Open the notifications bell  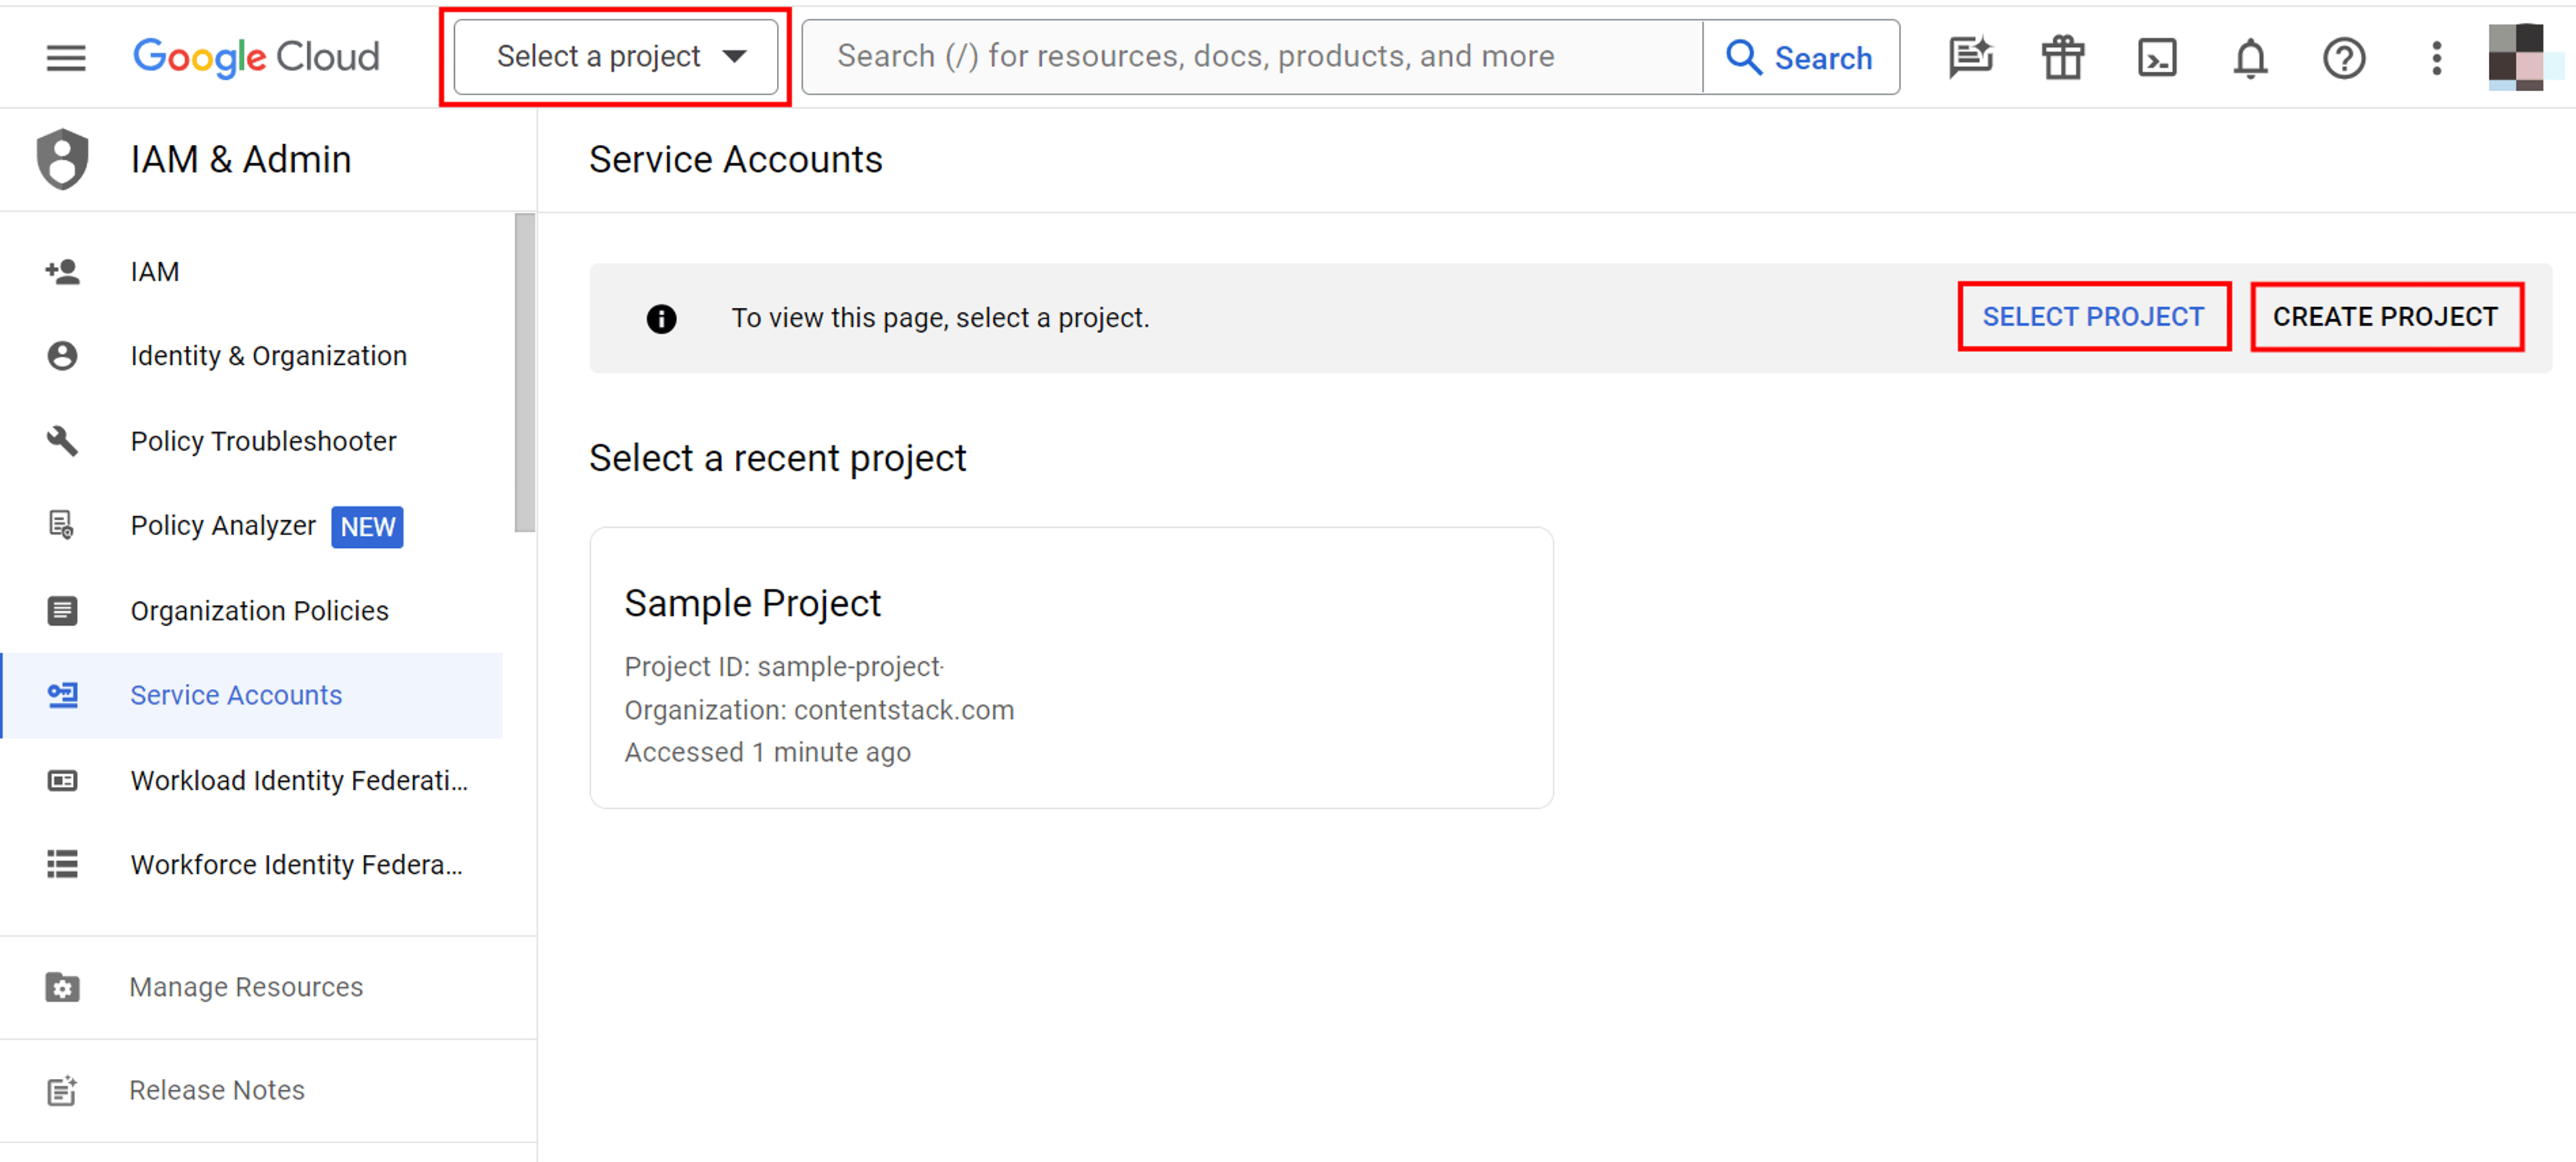(2250, 58)
